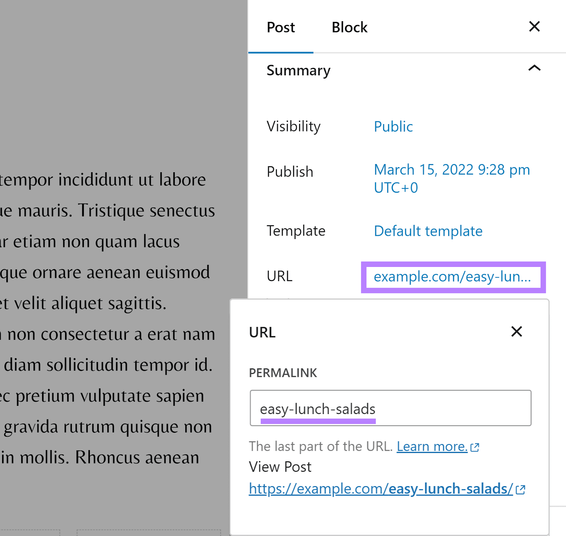566x536 pixels.
Task: Click the easy-lunch-salads permalink field
Action: click(x=390, y=408)
